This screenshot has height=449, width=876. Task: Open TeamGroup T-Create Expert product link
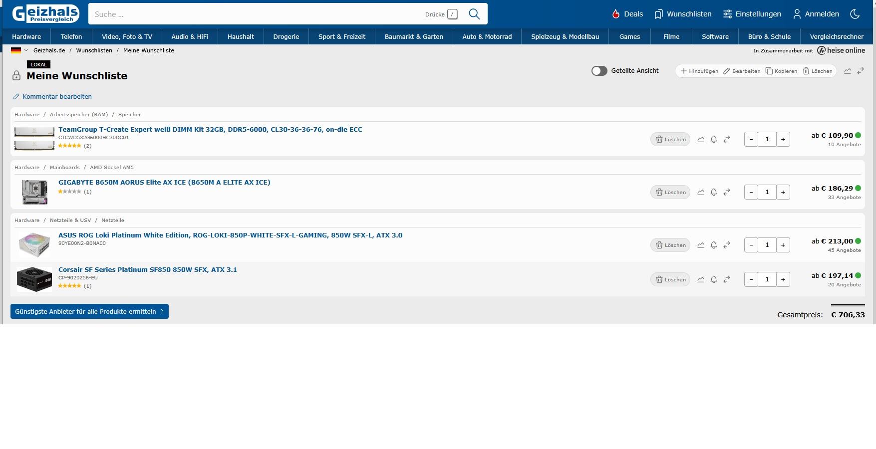pyautogui.click(x=210, y=129)
